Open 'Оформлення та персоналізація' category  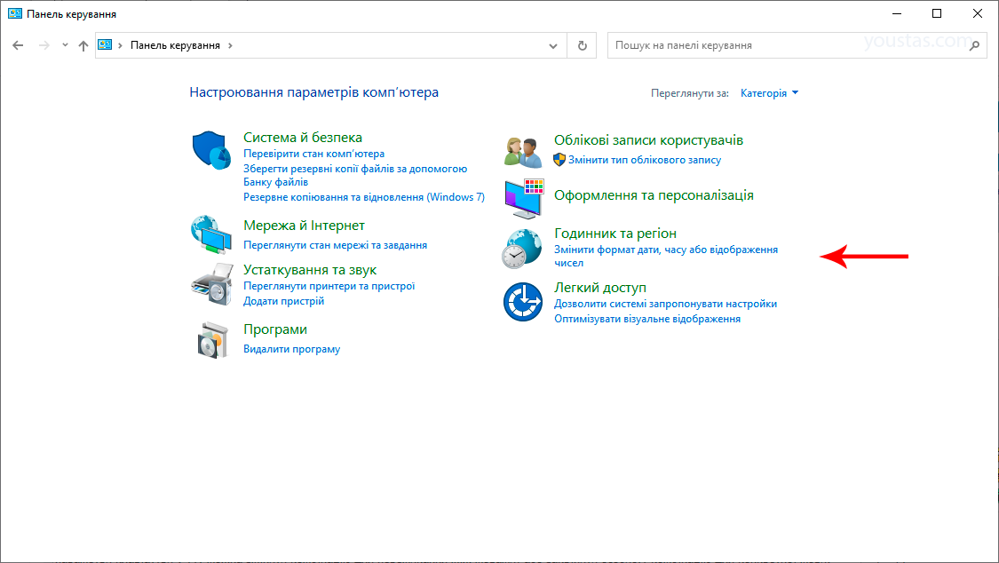[x=654, y=195]
